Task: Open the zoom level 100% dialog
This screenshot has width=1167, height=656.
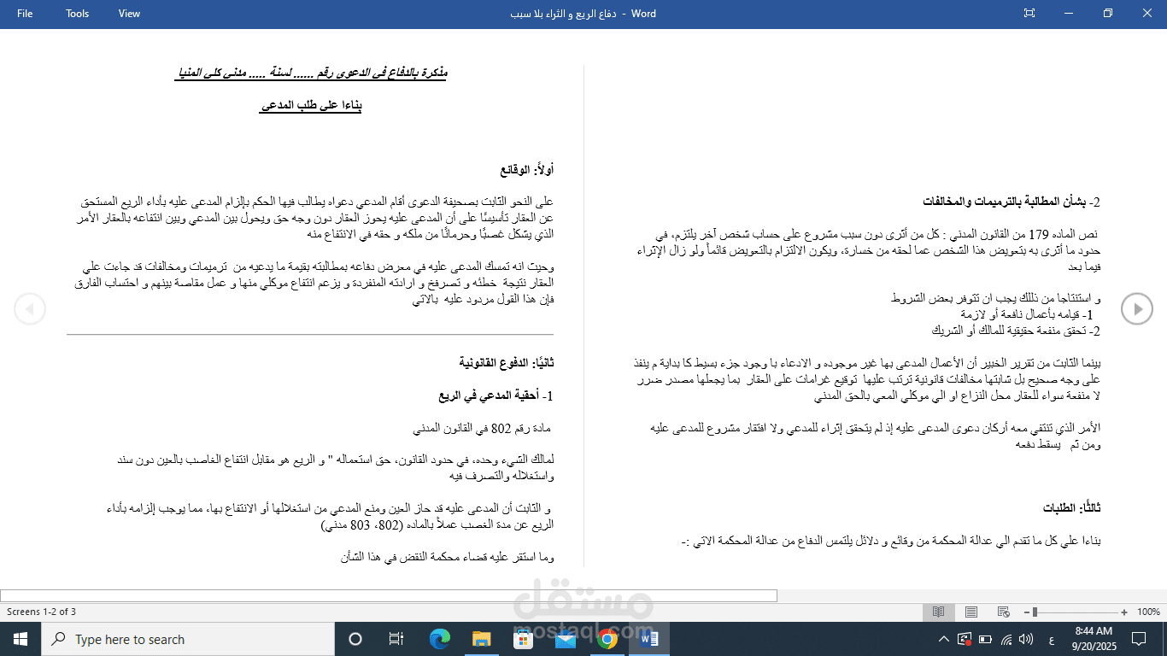Action: pyautogui.click(x=1148, y=612)
